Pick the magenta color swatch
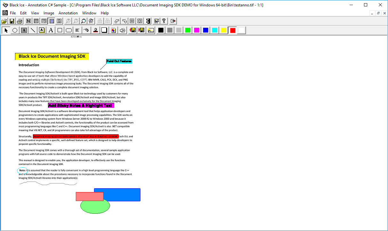Screen dimensions: 388x231 (197, 30)
